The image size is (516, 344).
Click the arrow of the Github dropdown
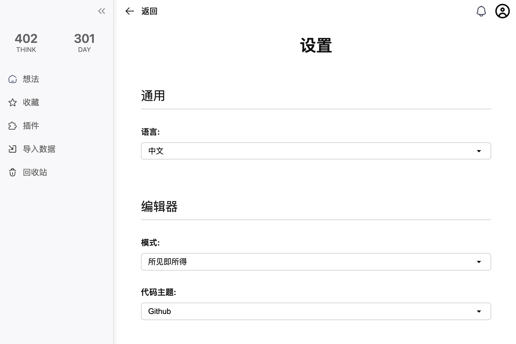coord(479,311)
